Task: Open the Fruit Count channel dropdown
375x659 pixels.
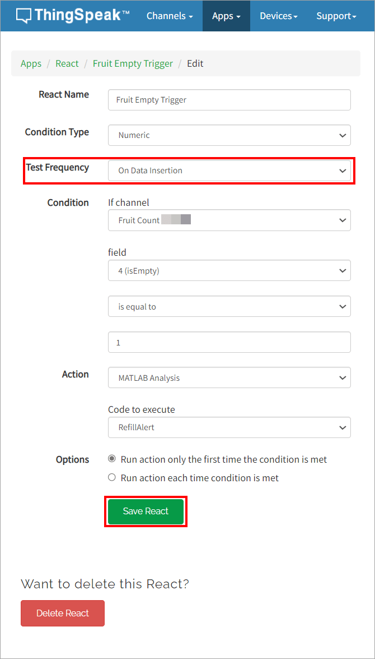Action: click(x=229, y=220)
